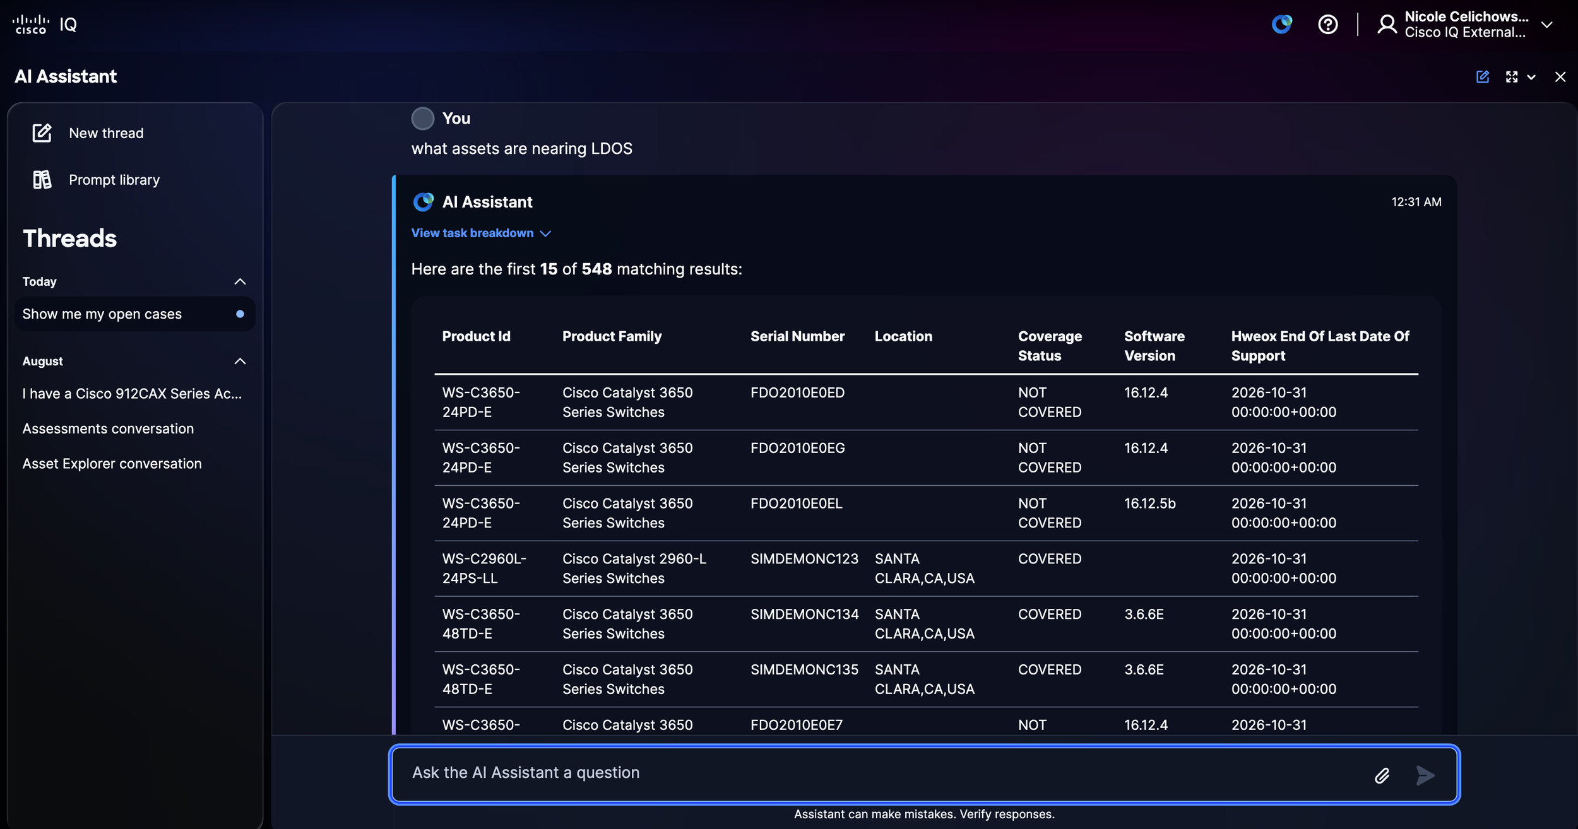
Task: Click the user profile avatar icon
Action: click(x=1387, y=25)
